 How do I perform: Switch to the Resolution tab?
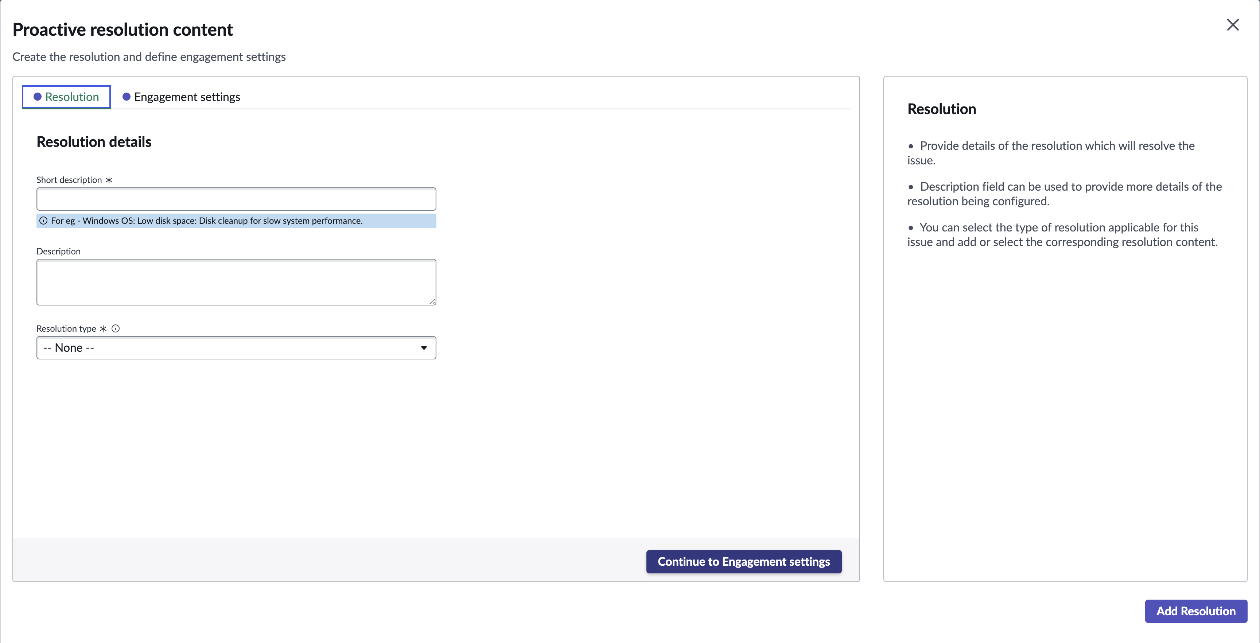point(66,97)
